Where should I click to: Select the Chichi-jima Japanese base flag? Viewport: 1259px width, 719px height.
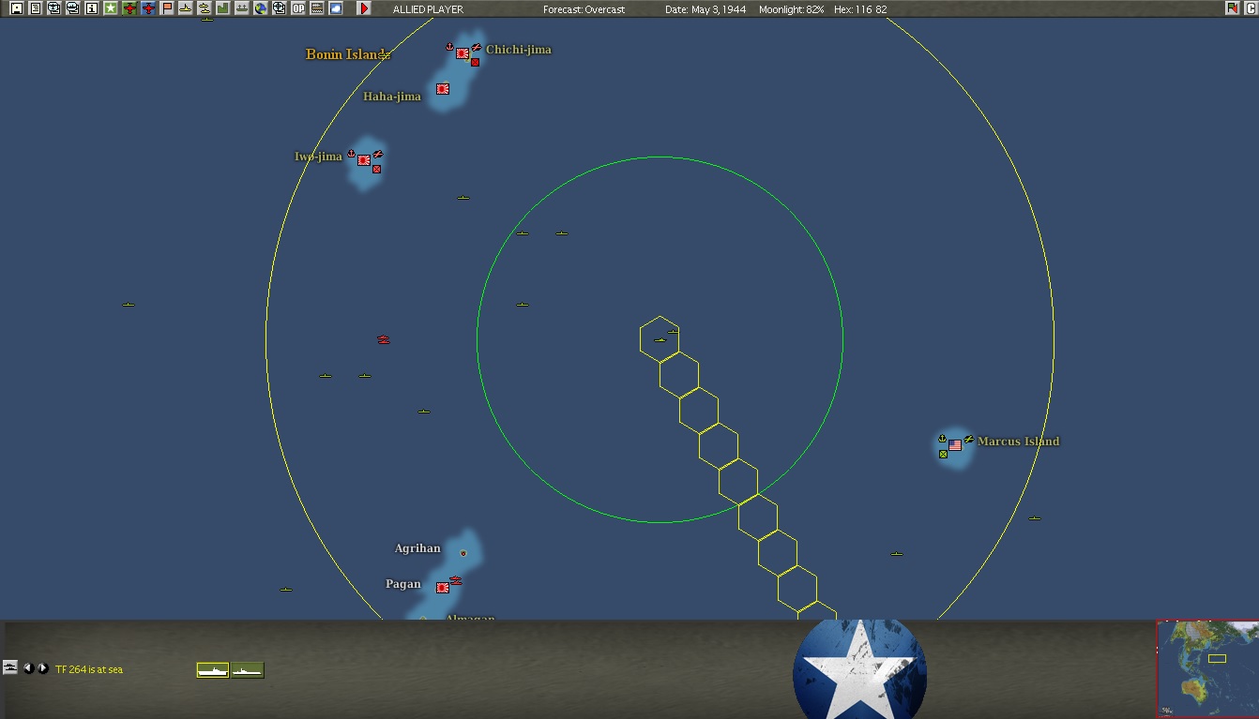[x=463, y=53]
